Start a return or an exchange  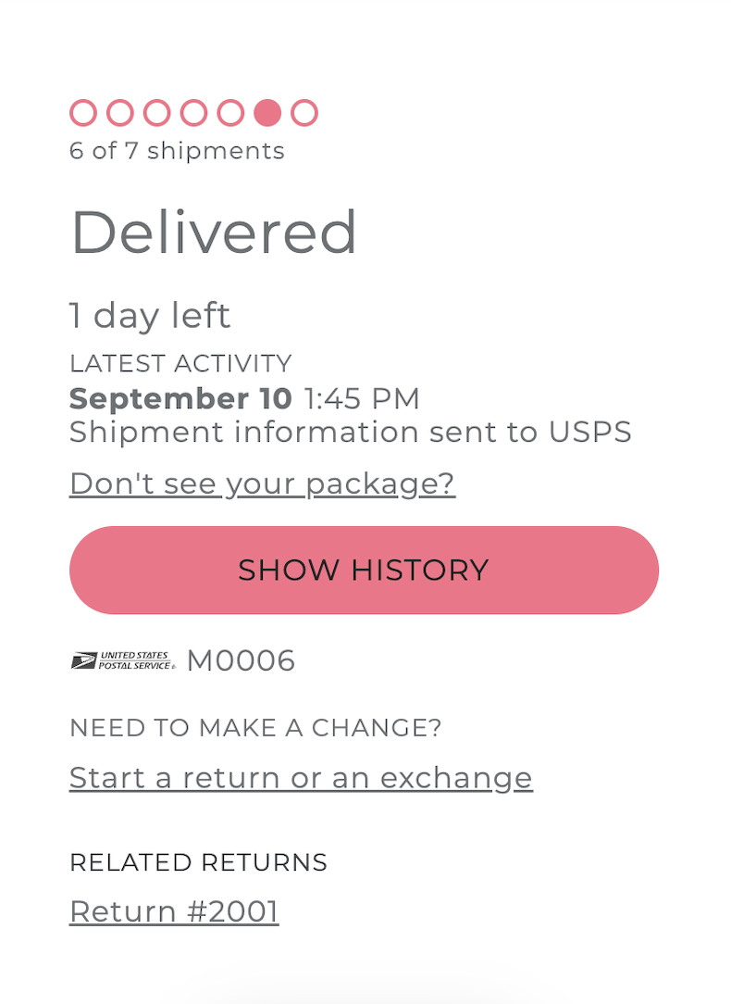(x=301, y=777)
